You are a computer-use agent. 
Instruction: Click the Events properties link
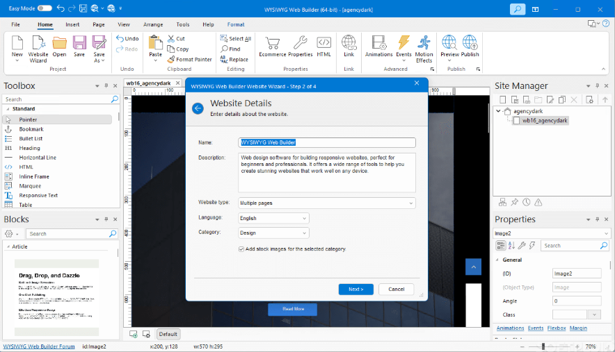click(x=536, y=328)
